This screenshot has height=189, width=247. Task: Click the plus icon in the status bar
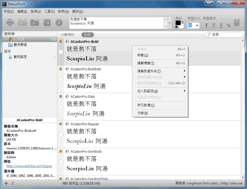[6, 183]
